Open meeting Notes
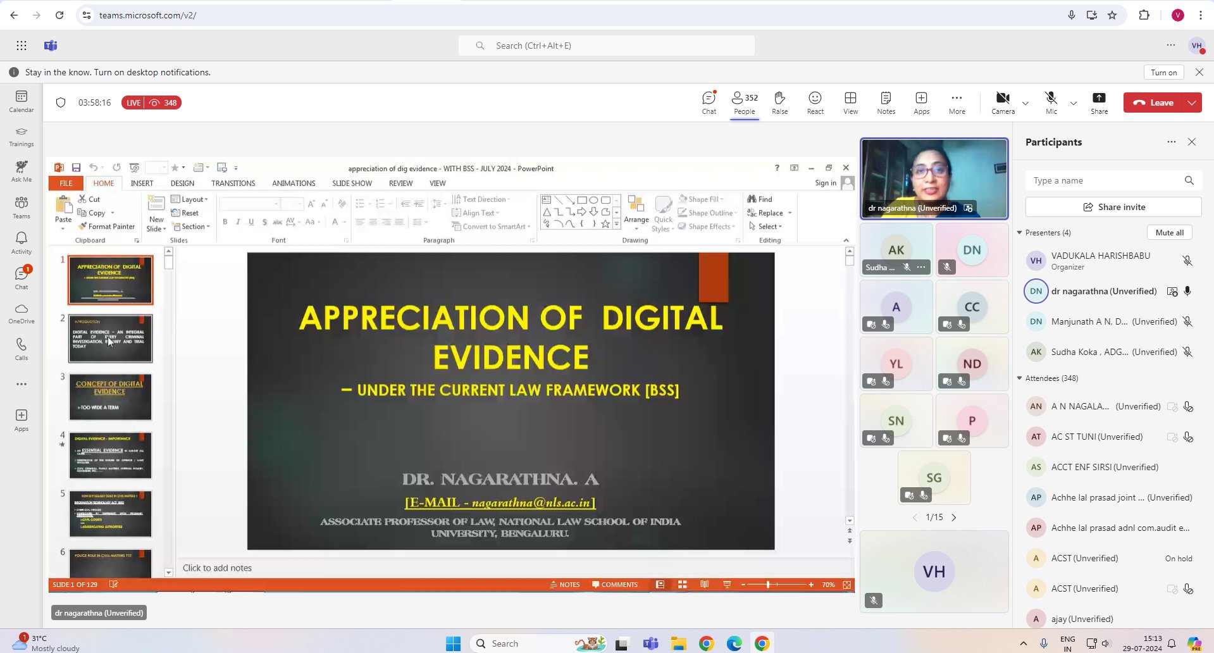Viewport: 1214px width, 653px height. coord(886,103)
